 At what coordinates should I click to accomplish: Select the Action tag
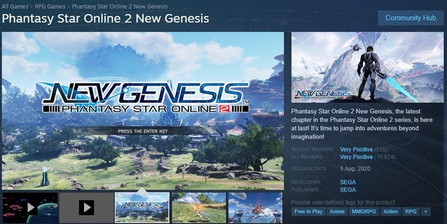[x=390, y=212]
